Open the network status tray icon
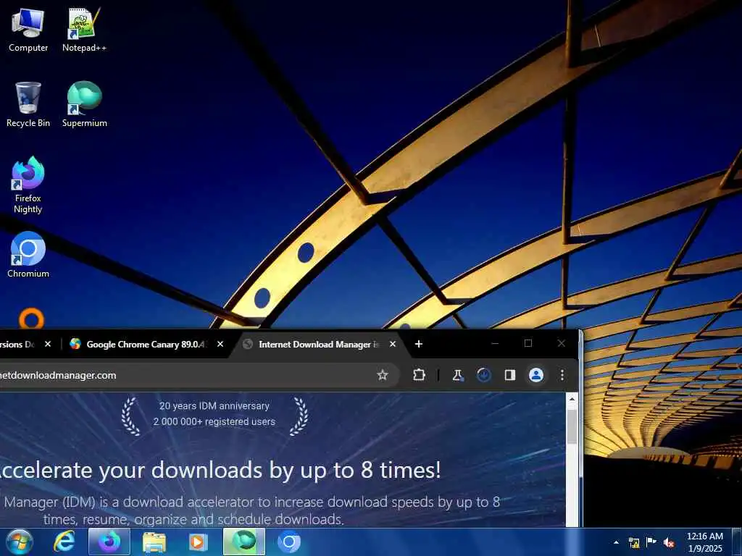The image size is (742, 556). pos(633,542)
